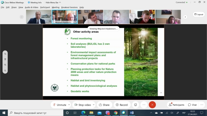207x116 pixels.
Task: Open Viber from the taskbar
Action: 108,113
